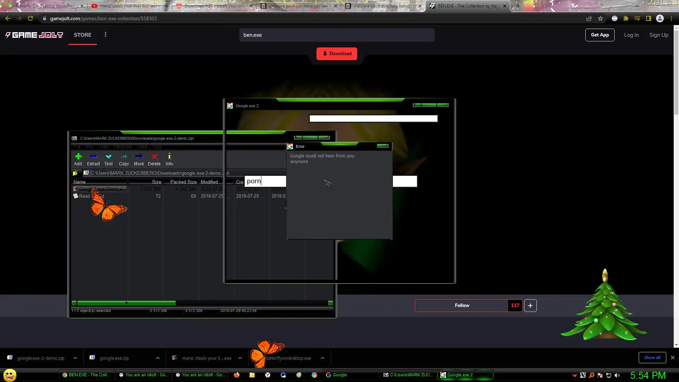Open the Info icon in 7-Zip
This screenshot has height=382, width=679.
click(x=169, y=157)
